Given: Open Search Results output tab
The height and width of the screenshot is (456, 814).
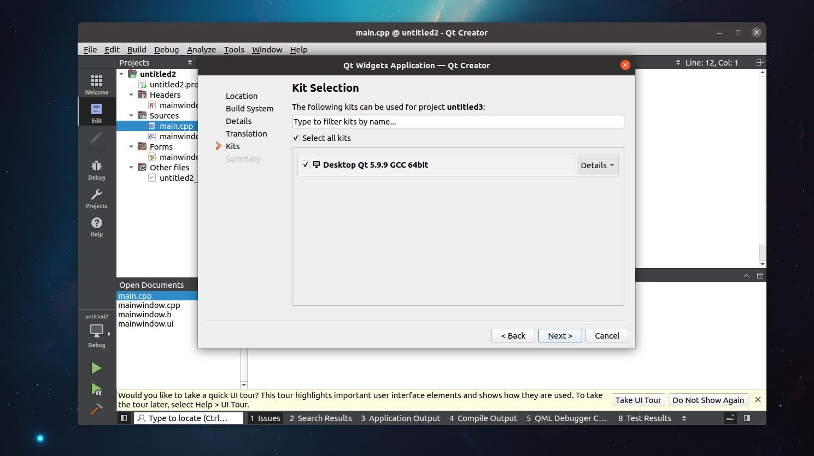Looking at the screenshot, I should pos(321,418).
